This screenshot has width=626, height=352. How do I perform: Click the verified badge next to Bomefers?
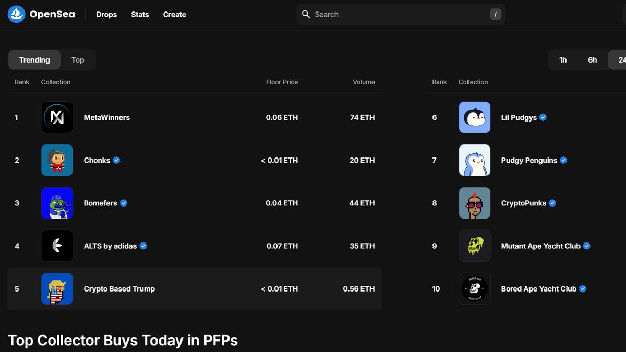point(124,203)
